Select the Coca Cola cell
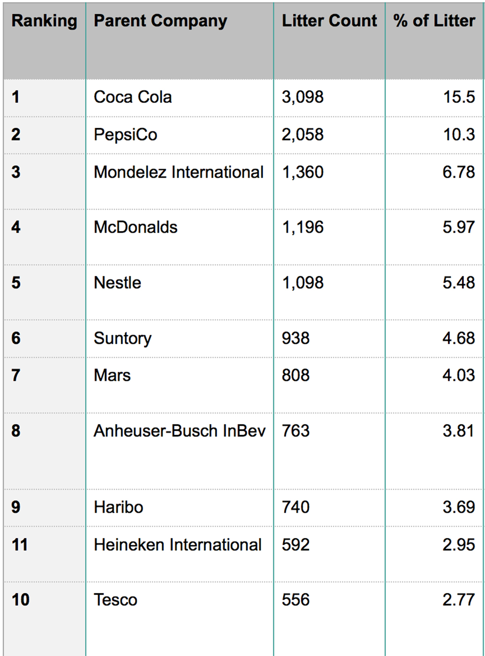Image resolution: width=485 pixels, height=656 pixels. [x=133, y=97]
